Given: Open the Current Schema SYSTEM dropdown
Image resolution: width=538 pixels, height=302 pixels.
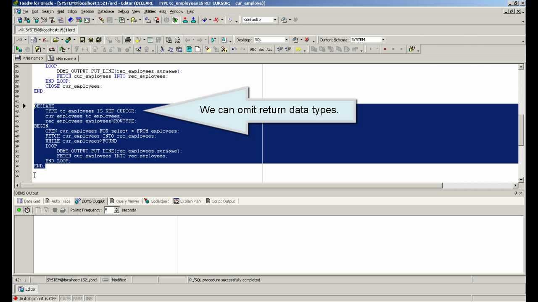Looking at the screenshot, I should point(383,40).
